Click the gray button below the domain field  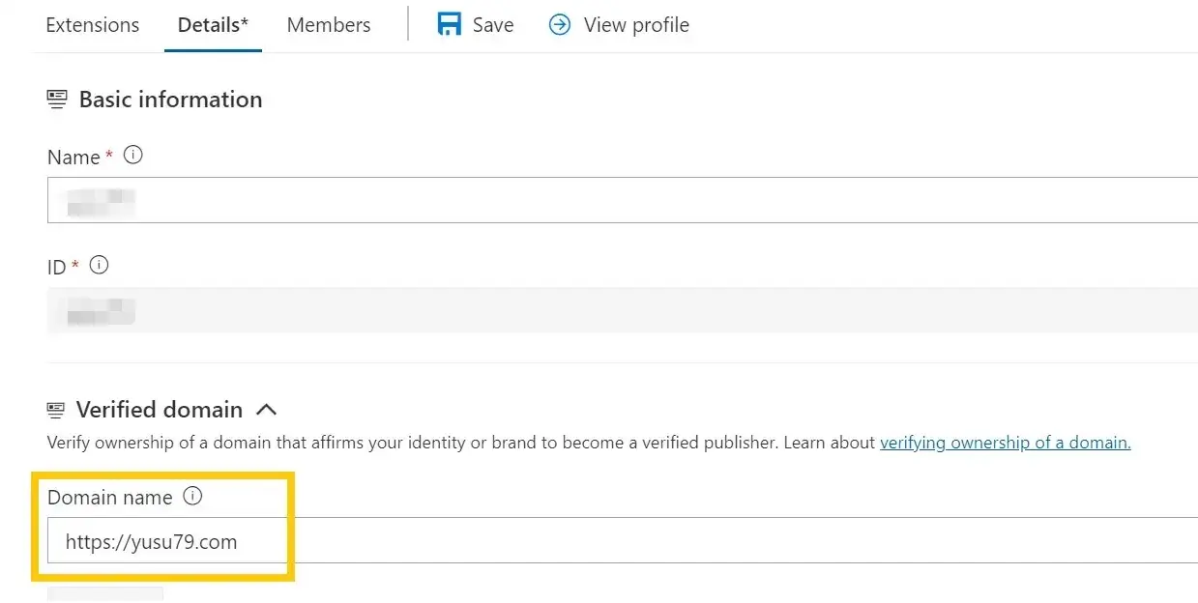click(105, 593)
